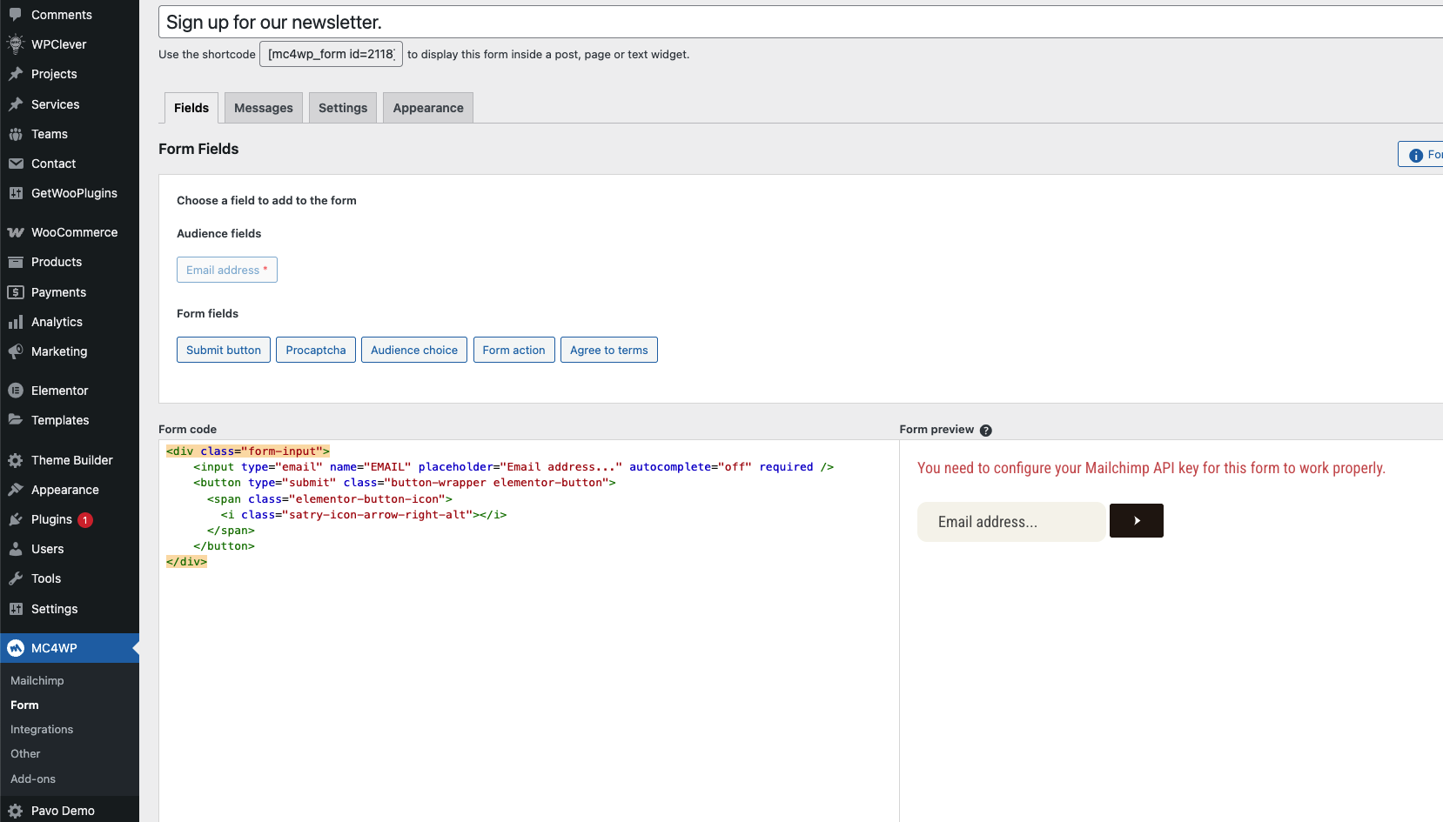1443x822 pixels.
Task: Open the Settings form tab
Action: tap(342, 108)
